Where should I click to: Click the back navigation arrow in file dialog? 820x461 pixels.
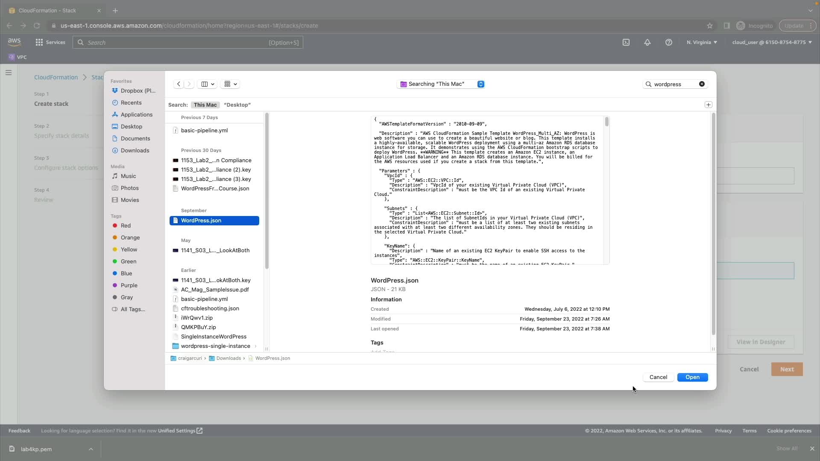(179, 84)
